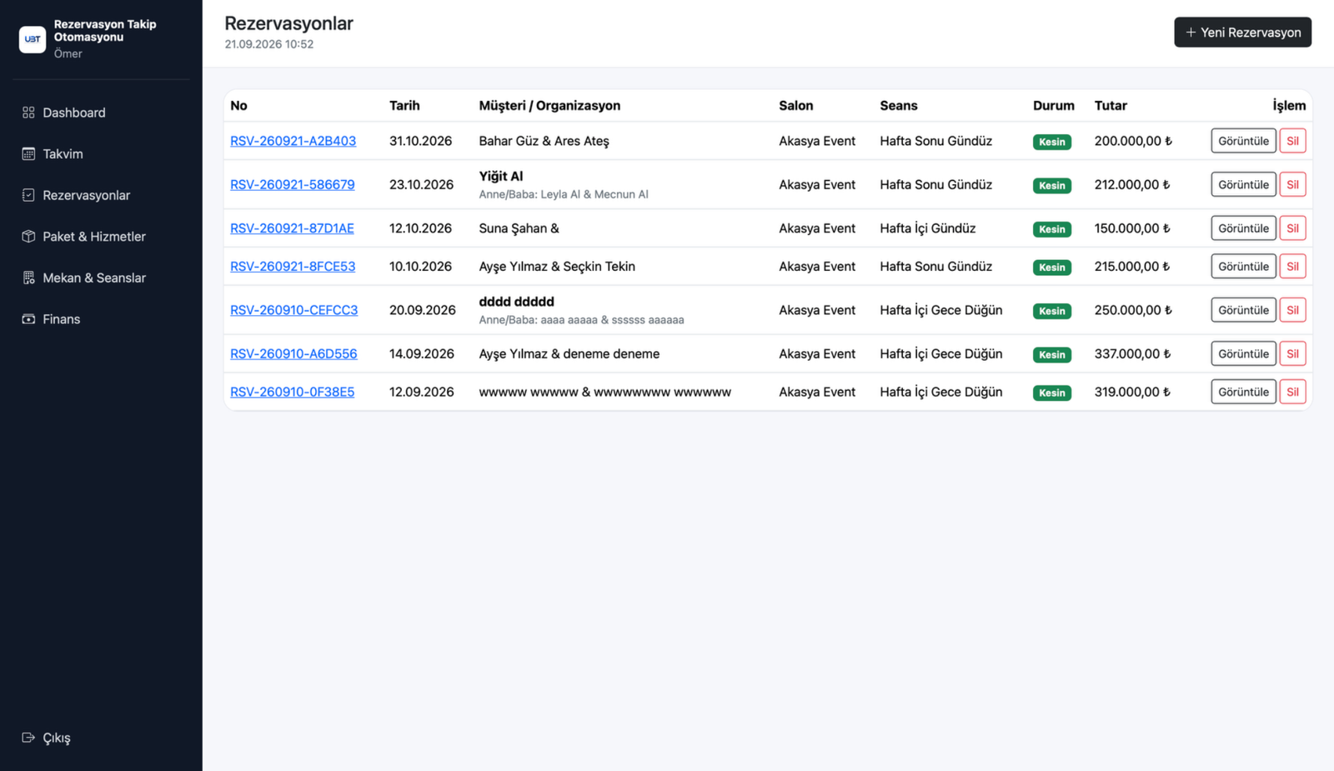Open reservation RSV-260921-87D1AE link
The height and width of the screenshot is (771, 1334).
tap(292, 228)
